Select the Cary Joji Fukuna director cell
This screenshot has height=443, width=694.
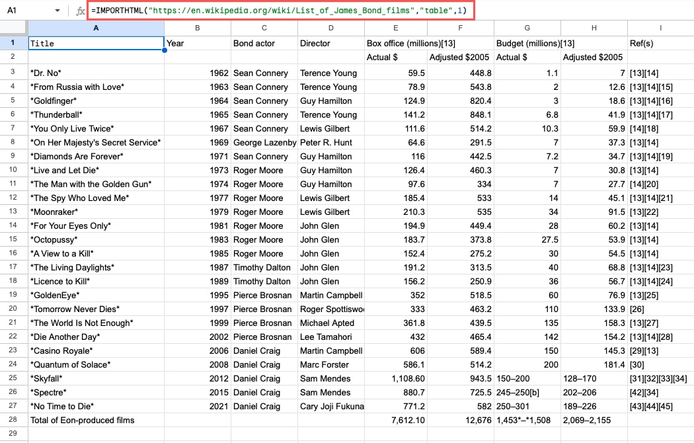(x=330, y=406)
